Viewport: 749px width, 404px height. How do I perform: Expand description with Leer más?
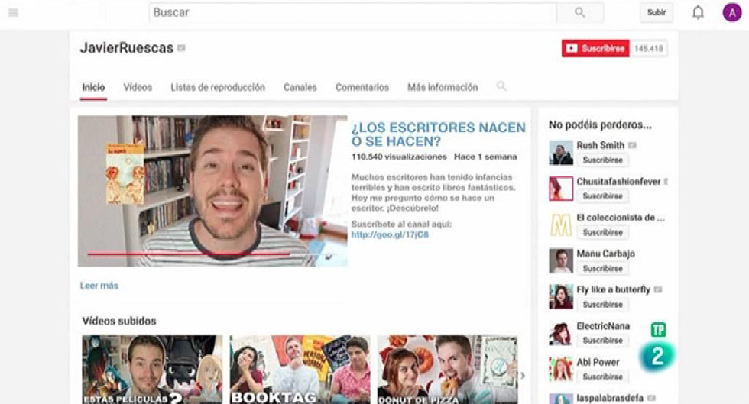(x=99, y=286)
